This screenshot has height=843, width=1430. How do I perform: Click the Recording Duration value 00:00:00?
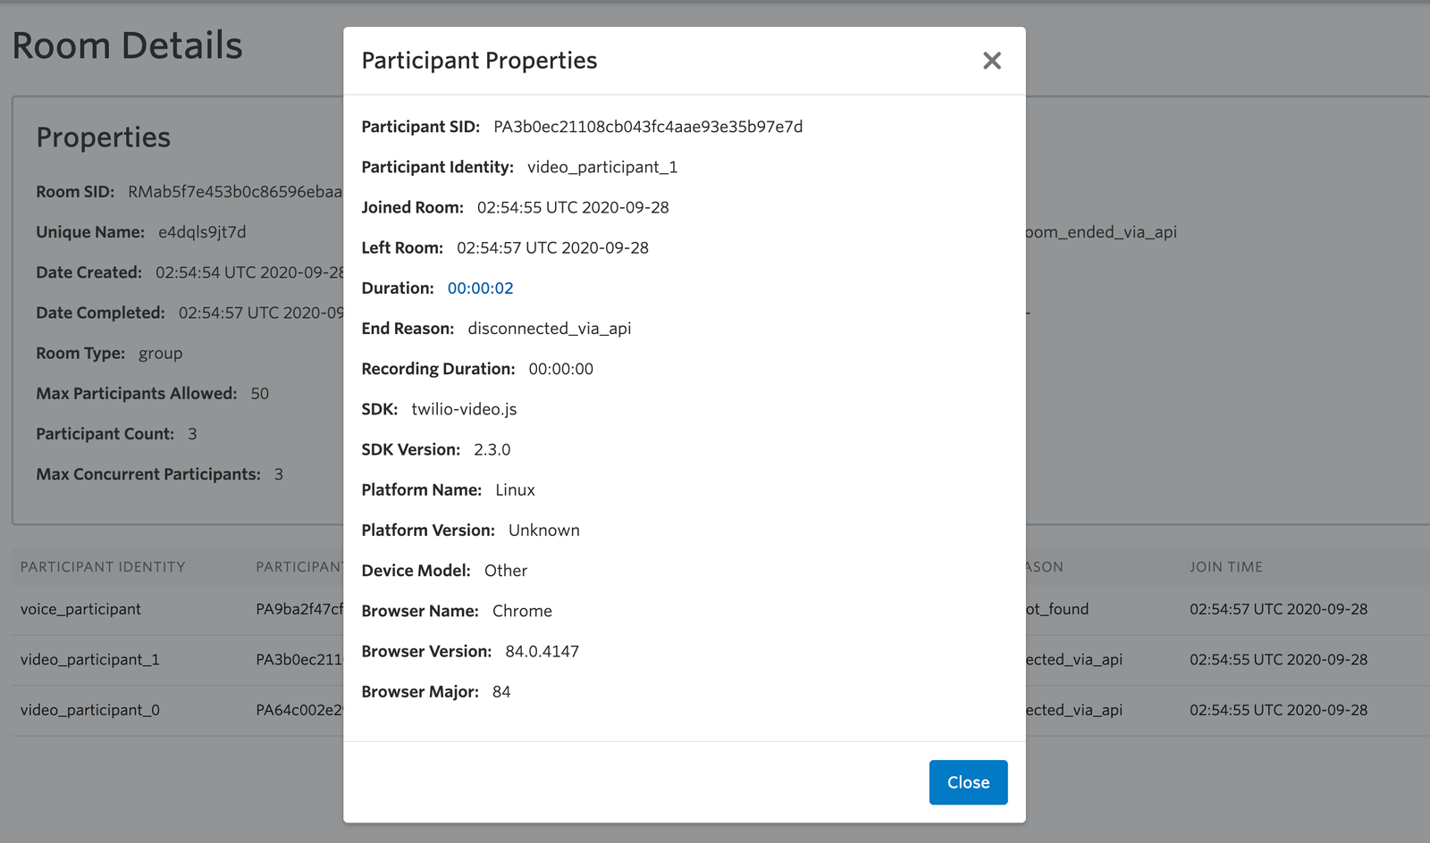coord(560,369)
